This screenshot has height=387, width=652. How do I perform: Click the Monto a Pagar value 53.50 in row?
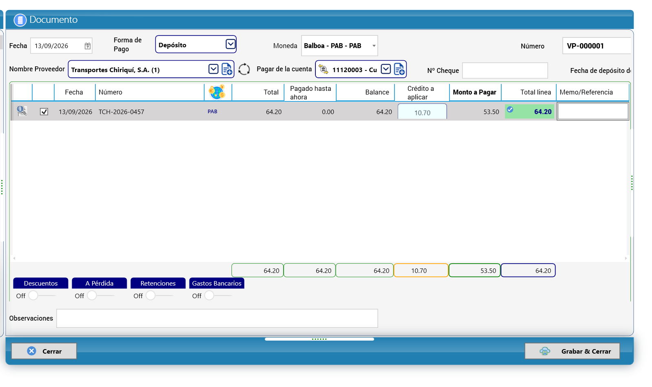491,112
